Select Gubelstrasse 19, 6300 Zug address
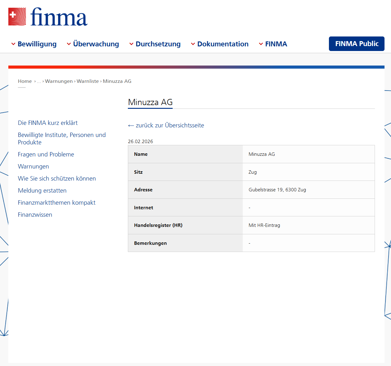 point(277,190)
